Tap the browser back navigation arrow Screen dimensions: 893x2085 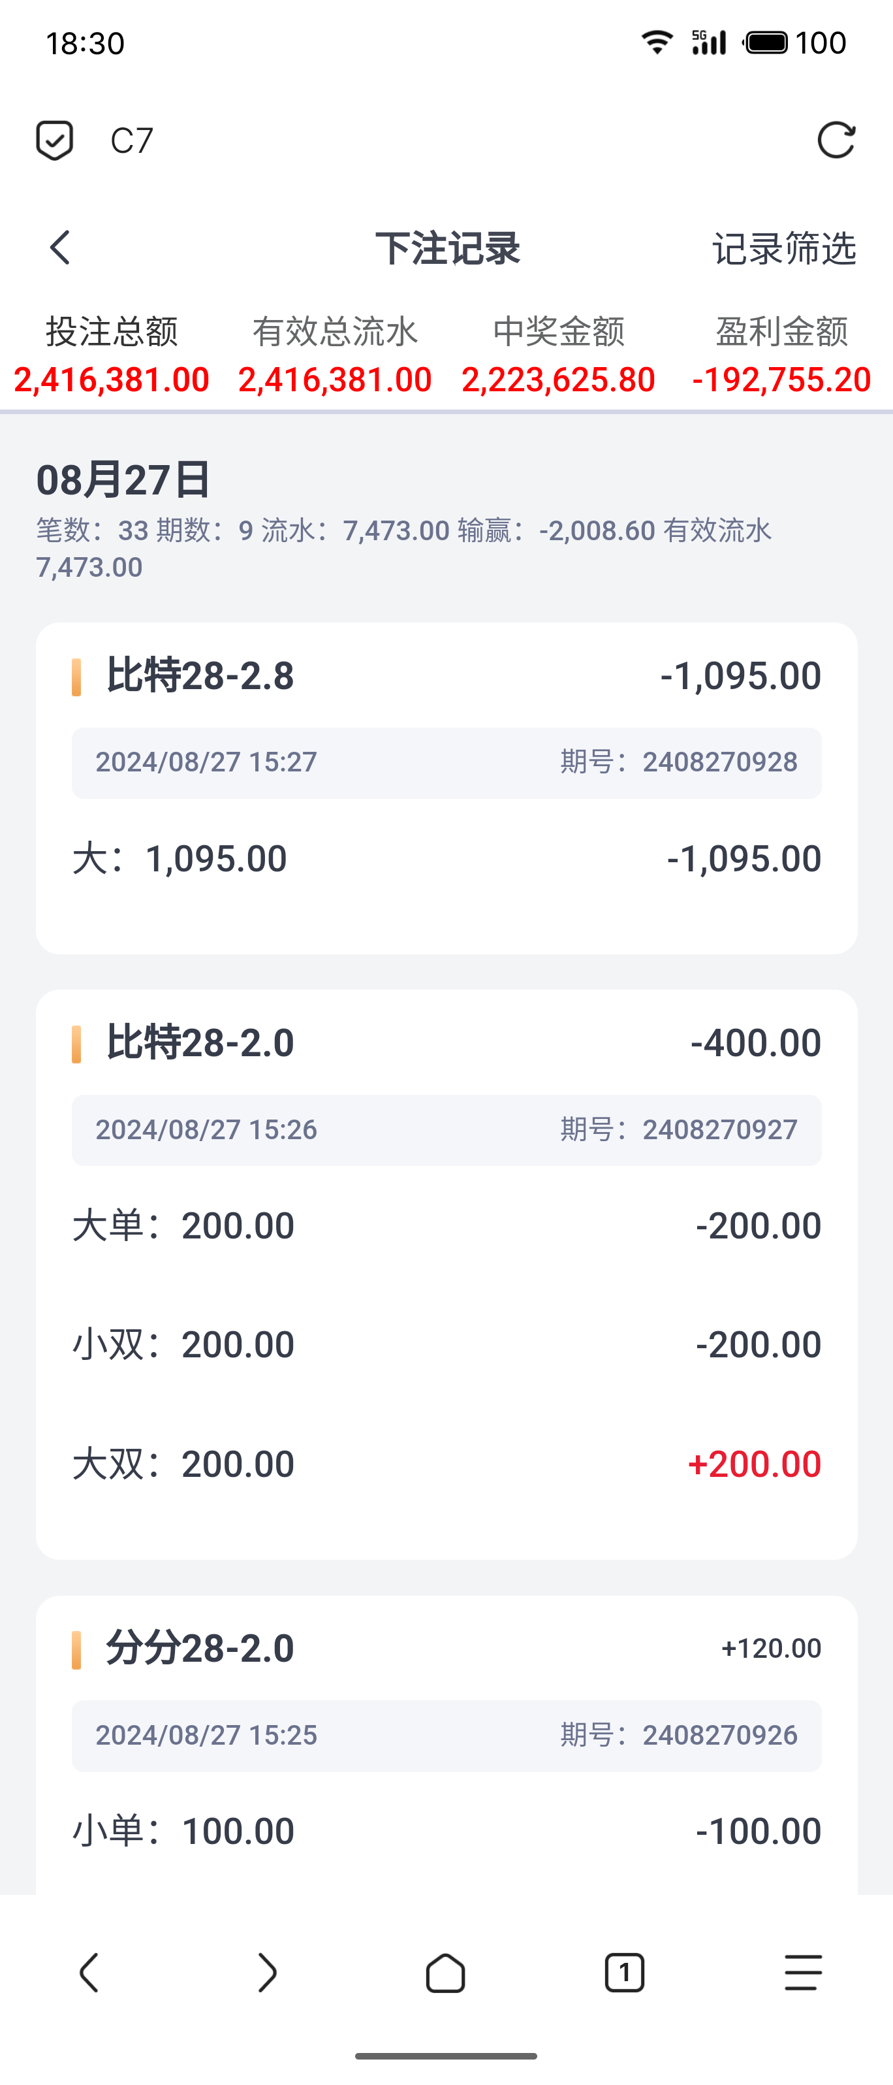coord(89,1973)
